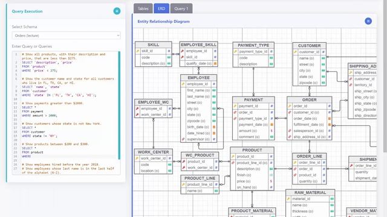Click the blue ERD panel menu icon
The height and width of the screenshot is (217, 387).
click(368, 21)
